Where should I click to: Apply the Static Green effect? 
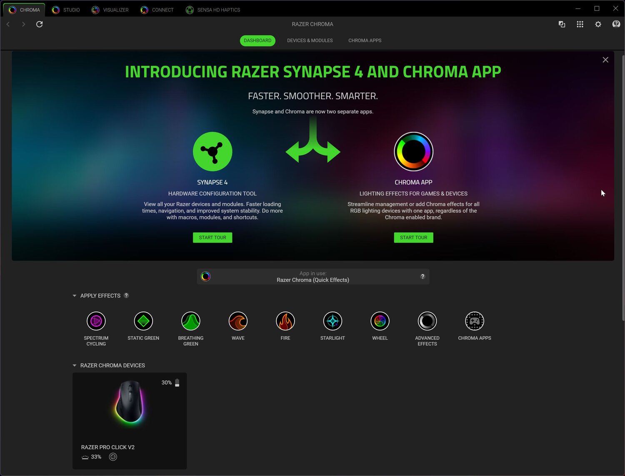click(x=143, y=321)
